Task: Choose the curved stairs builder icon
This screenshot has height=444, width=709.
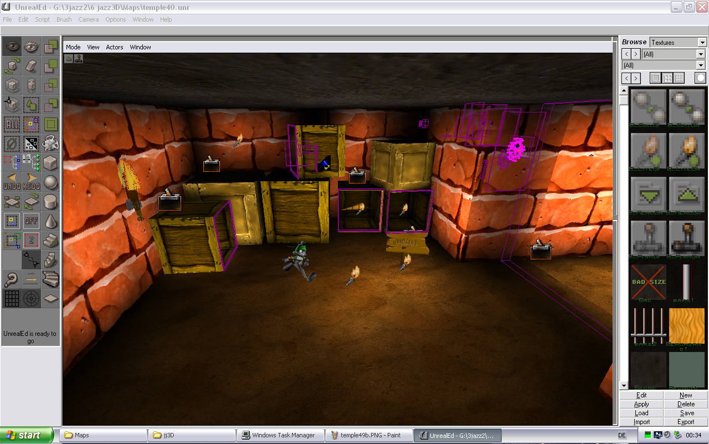Action: click(x=51, y=279)
